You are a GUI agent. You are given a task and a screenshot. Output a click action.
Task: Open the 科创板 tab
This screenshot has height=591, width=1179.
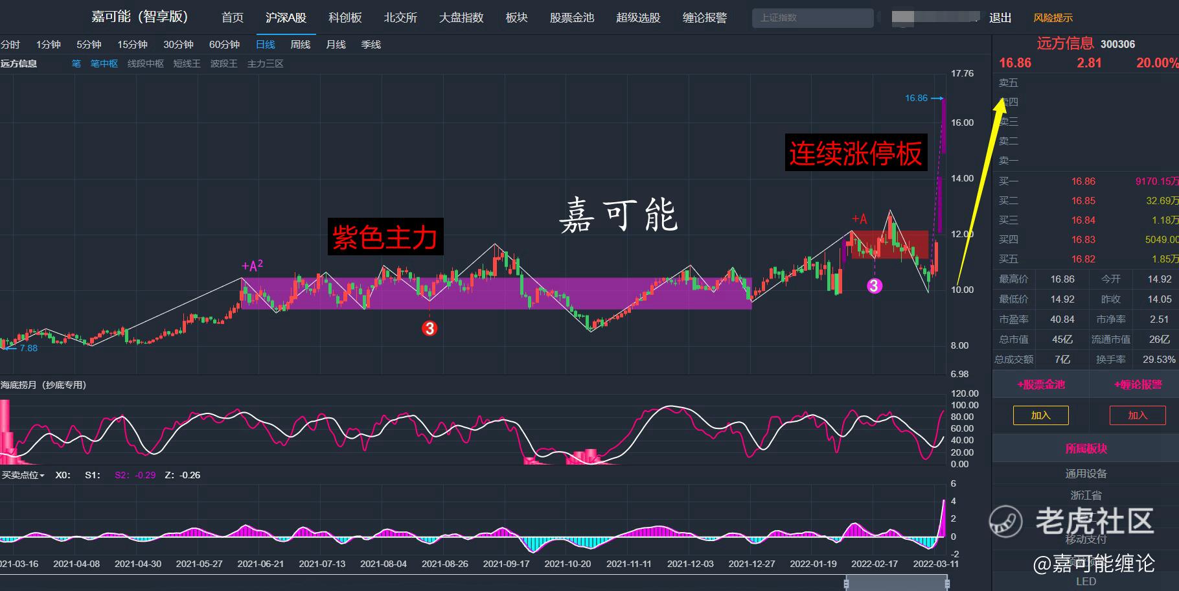tap(345, 17)
